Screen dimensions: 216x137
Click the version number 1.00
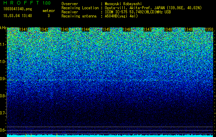click(x=47, y=3)
